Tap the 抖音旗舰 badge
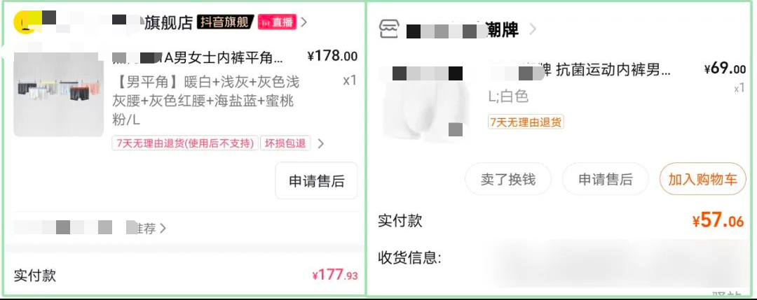The height and width of the screenshot is (300, 757). point(225,22)
